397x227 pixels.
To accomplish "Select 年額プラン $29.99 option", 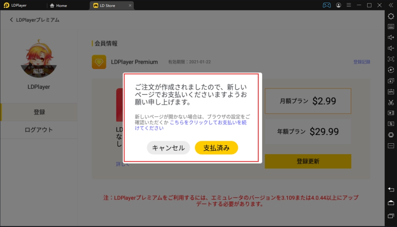I will [x=308, y=132].
